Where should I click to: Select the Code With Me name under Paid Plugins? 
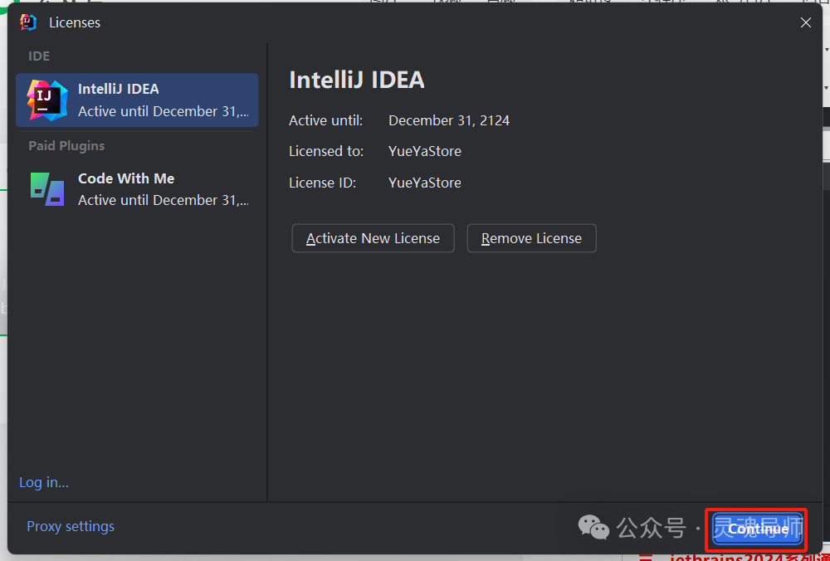126,178
